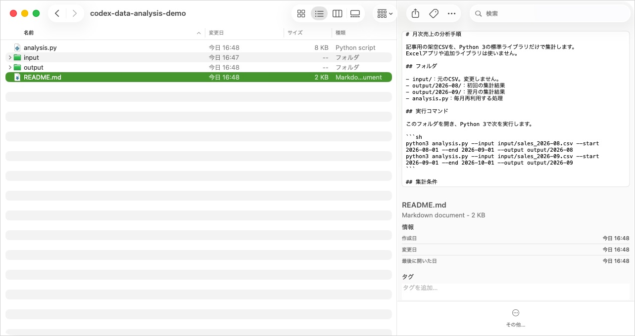This screenshot has height=336, width=635.
Task: Click the magnifying glass search icon
Action: coord(478,14)
